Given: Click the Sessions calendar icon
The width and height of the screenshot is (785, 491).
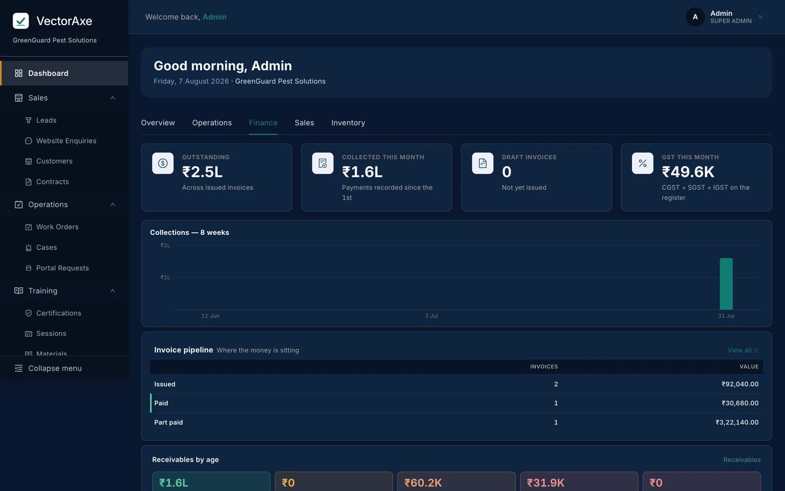Looking at the screenshot, I should pos(28,333).
